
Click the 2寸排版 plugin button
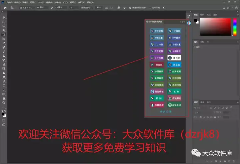click(157, 45)
